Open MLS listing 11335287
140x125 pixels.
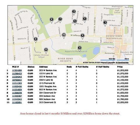coord(17,96)
